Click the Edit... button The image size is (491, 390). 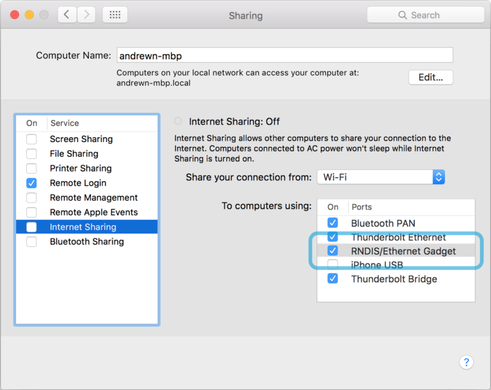430,77
